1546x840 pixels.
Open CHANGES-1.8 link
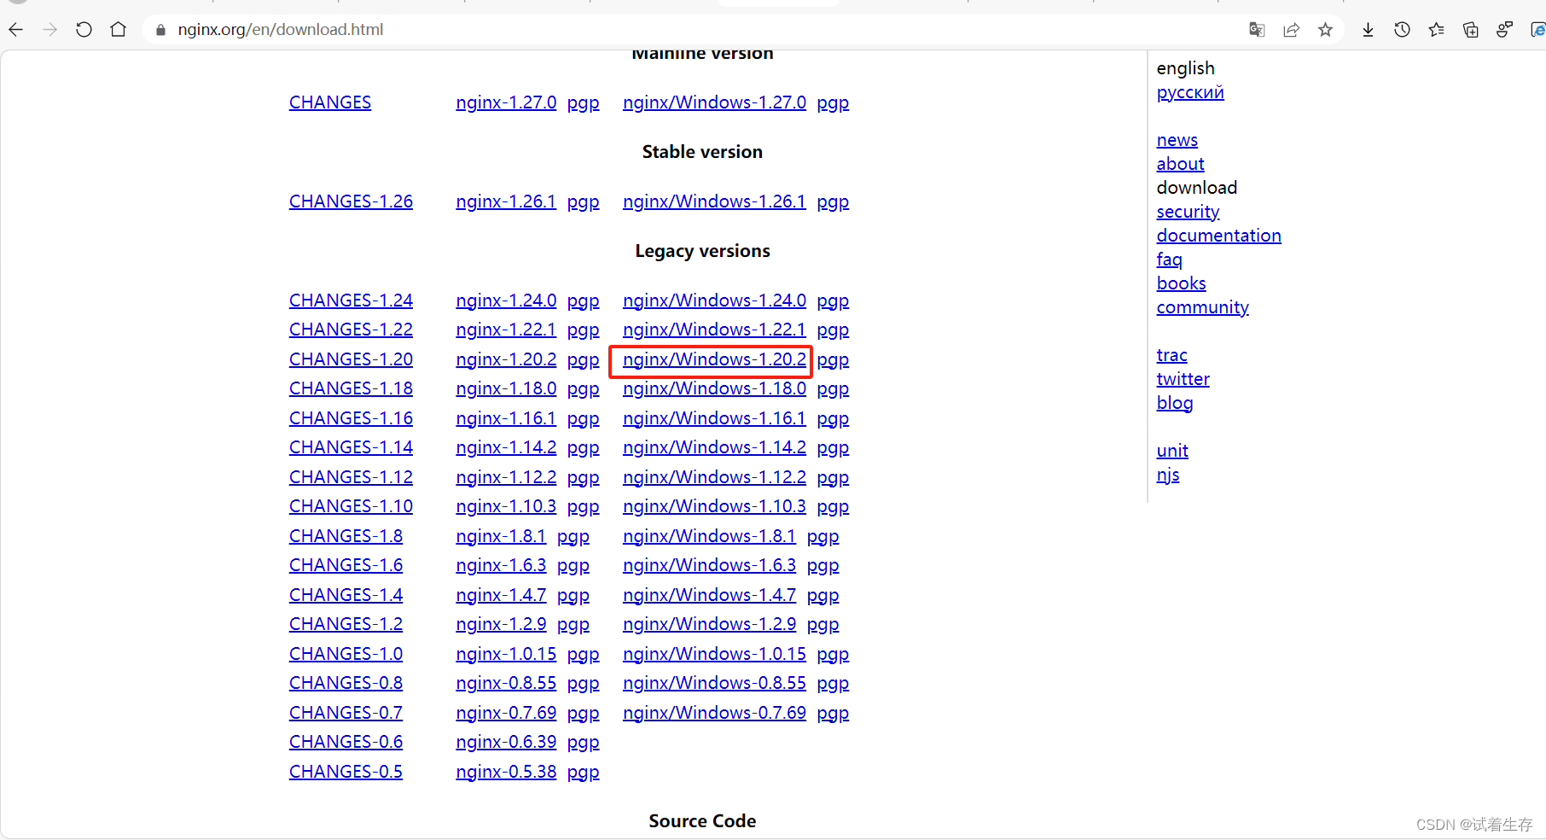[346, 536]
